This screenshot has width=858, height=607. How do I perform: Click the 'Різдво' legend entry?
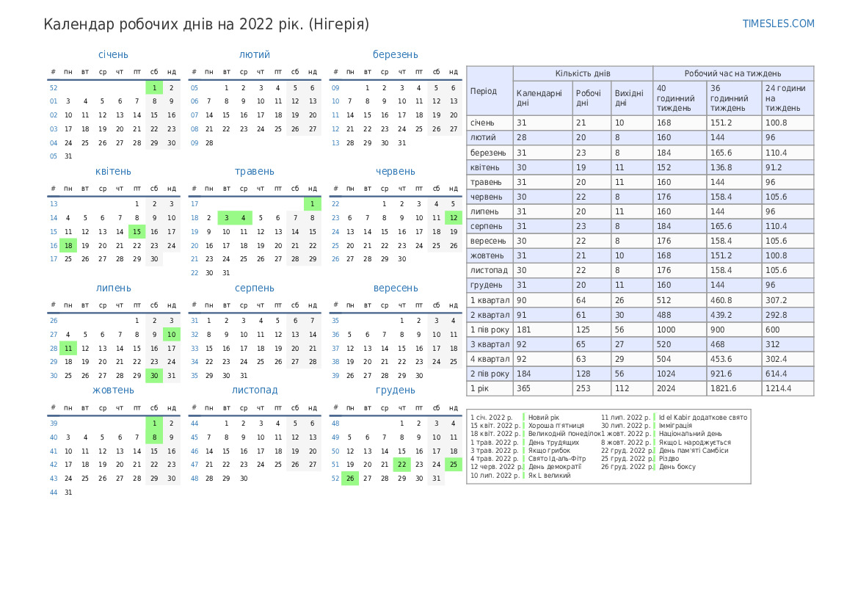[x=669, y=459]
